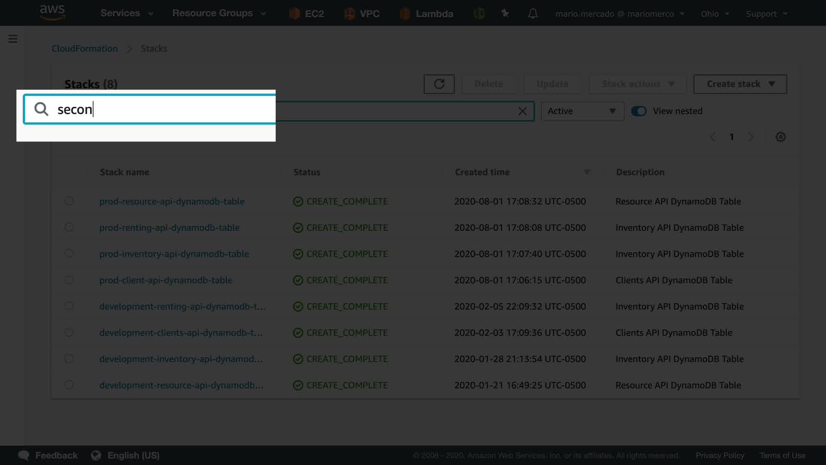Open the Ohio region selector

715,14
